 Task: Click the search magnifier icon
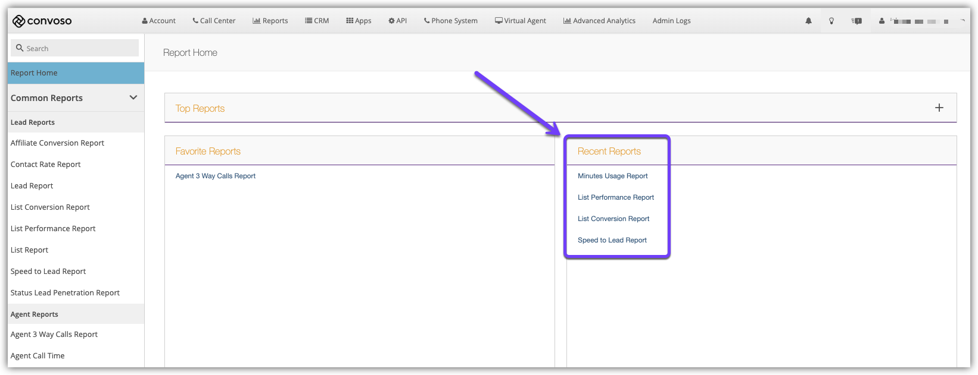20,48
